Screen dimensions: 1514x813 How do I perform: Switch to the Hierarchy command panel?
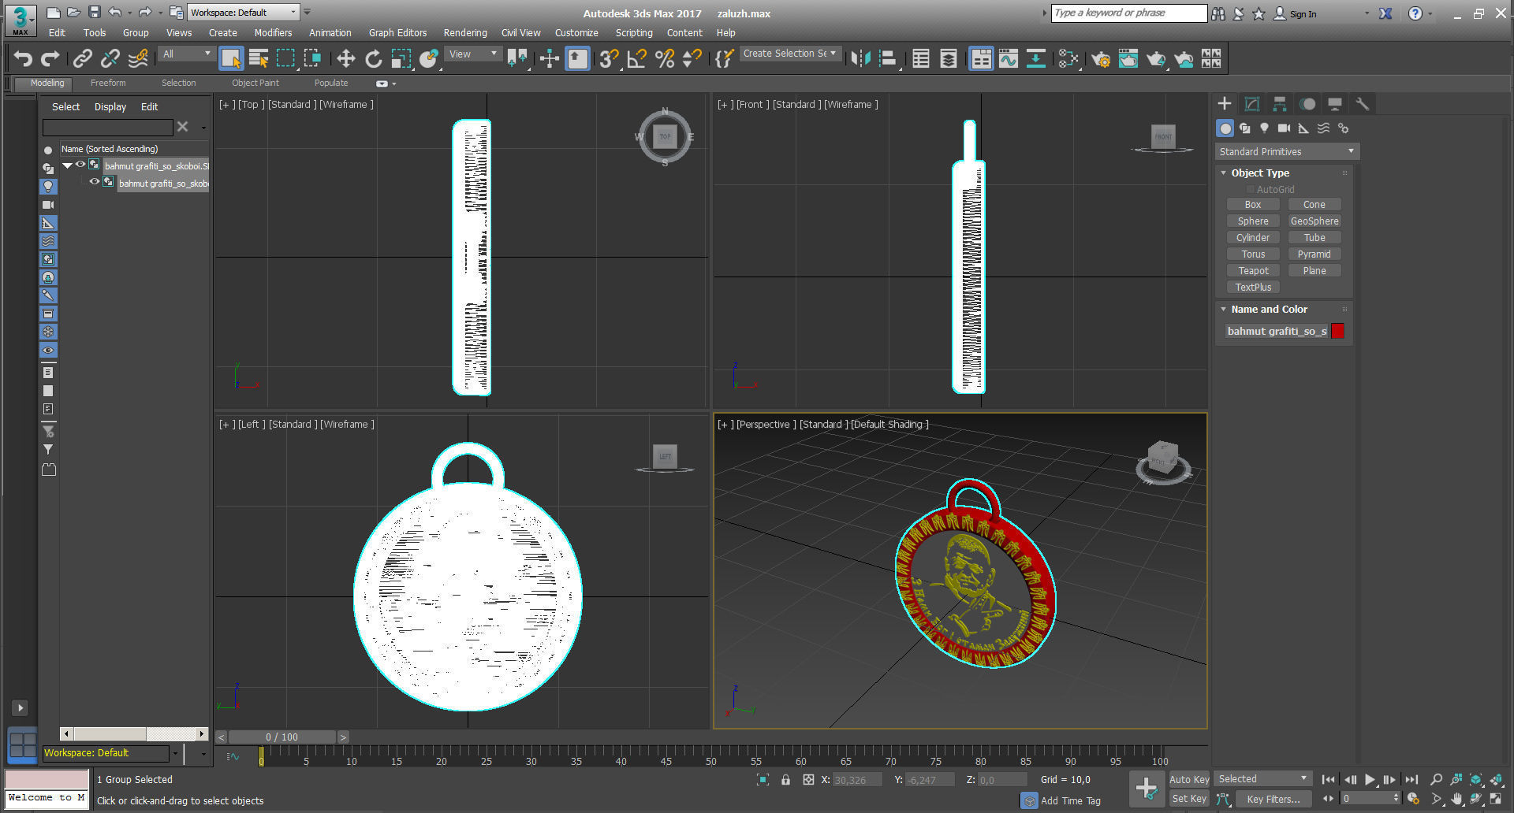pos(1280,104)
